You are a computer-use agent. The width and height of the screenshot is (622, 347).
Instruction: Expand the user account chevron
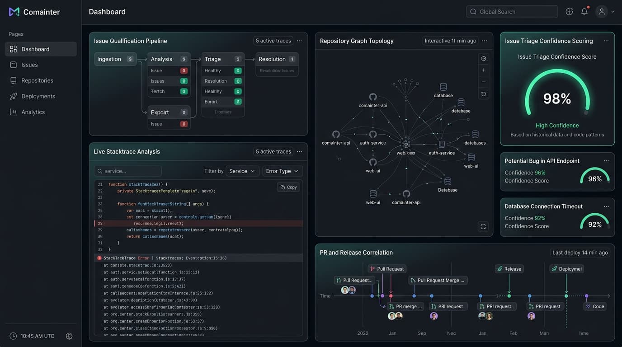tap(613, 12)
